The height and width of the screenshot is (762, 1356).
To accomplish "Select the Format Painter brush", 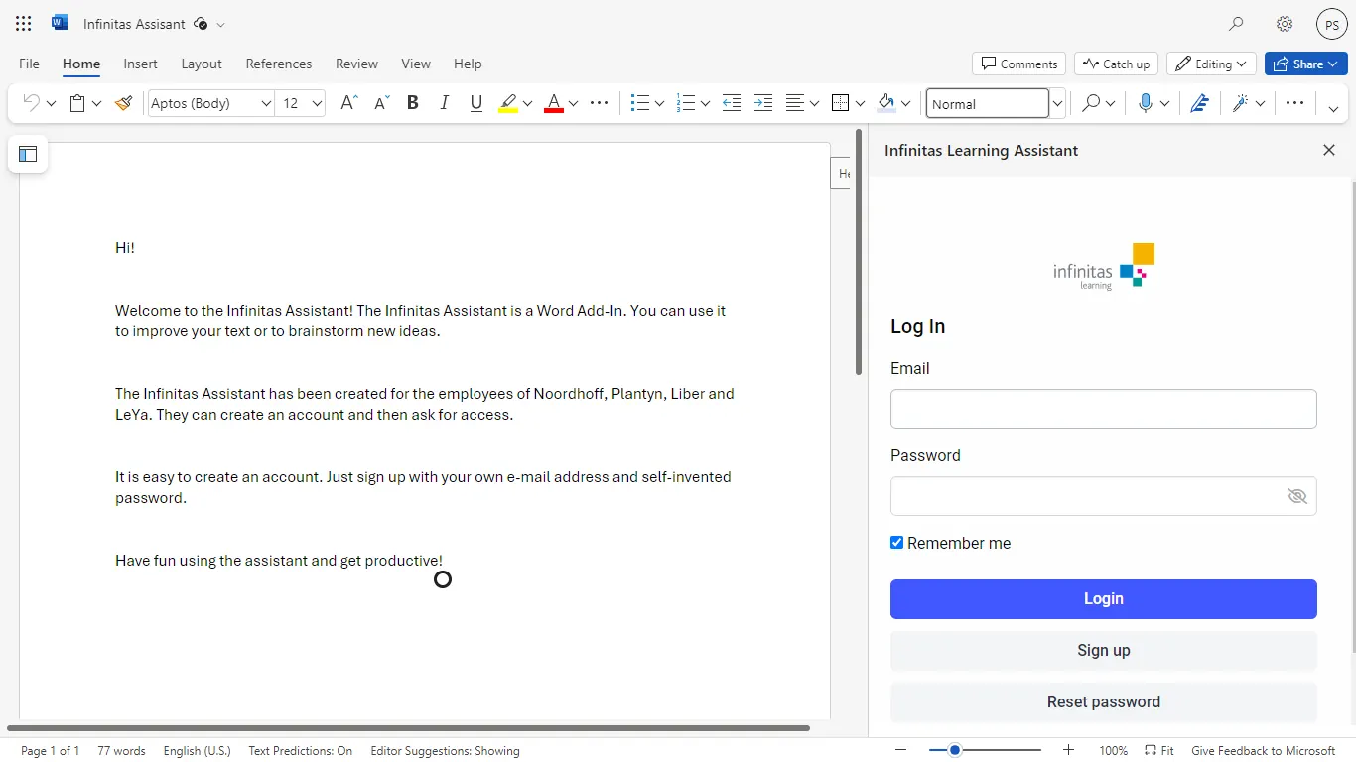I will coord(123,102).
